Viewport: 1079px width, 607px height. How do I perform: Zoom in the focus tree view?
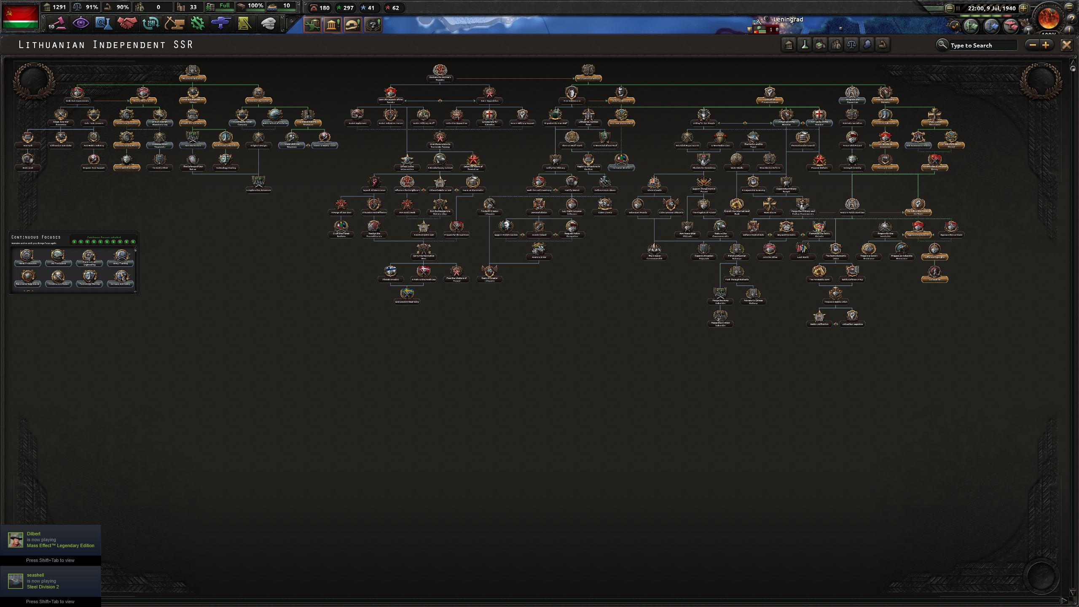click(x=1046, y=45)
